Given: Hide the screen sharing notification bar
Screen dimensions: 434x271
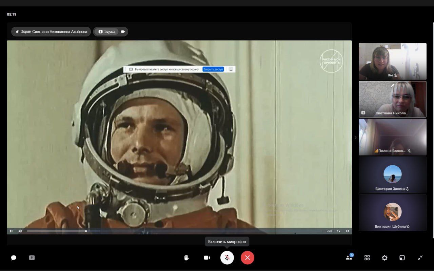Looking at the screenshot, I should point(231,69).
